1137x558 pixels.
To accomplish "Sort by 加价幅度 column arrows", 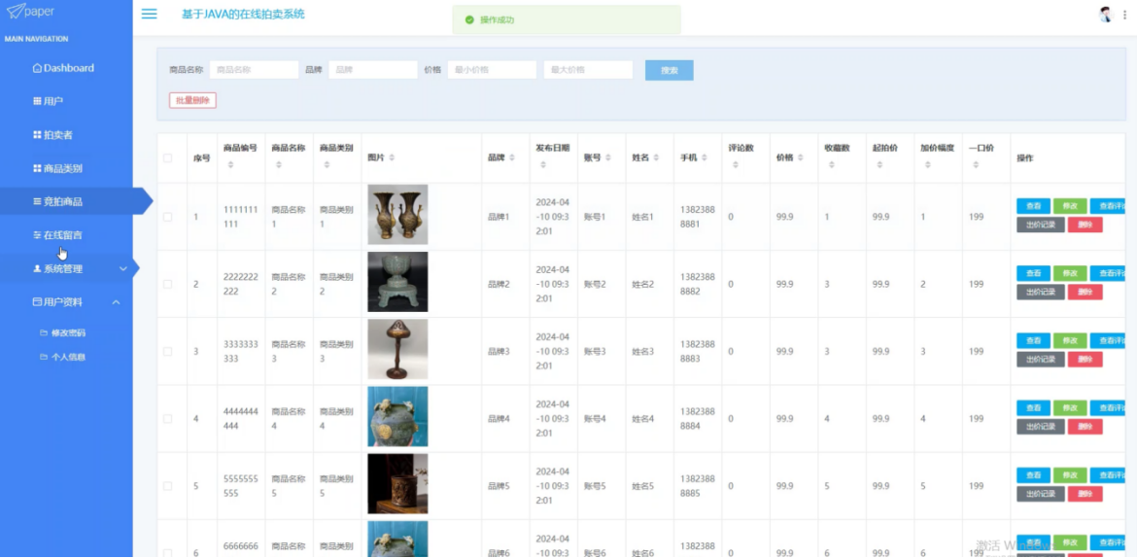I will [927, 164].
